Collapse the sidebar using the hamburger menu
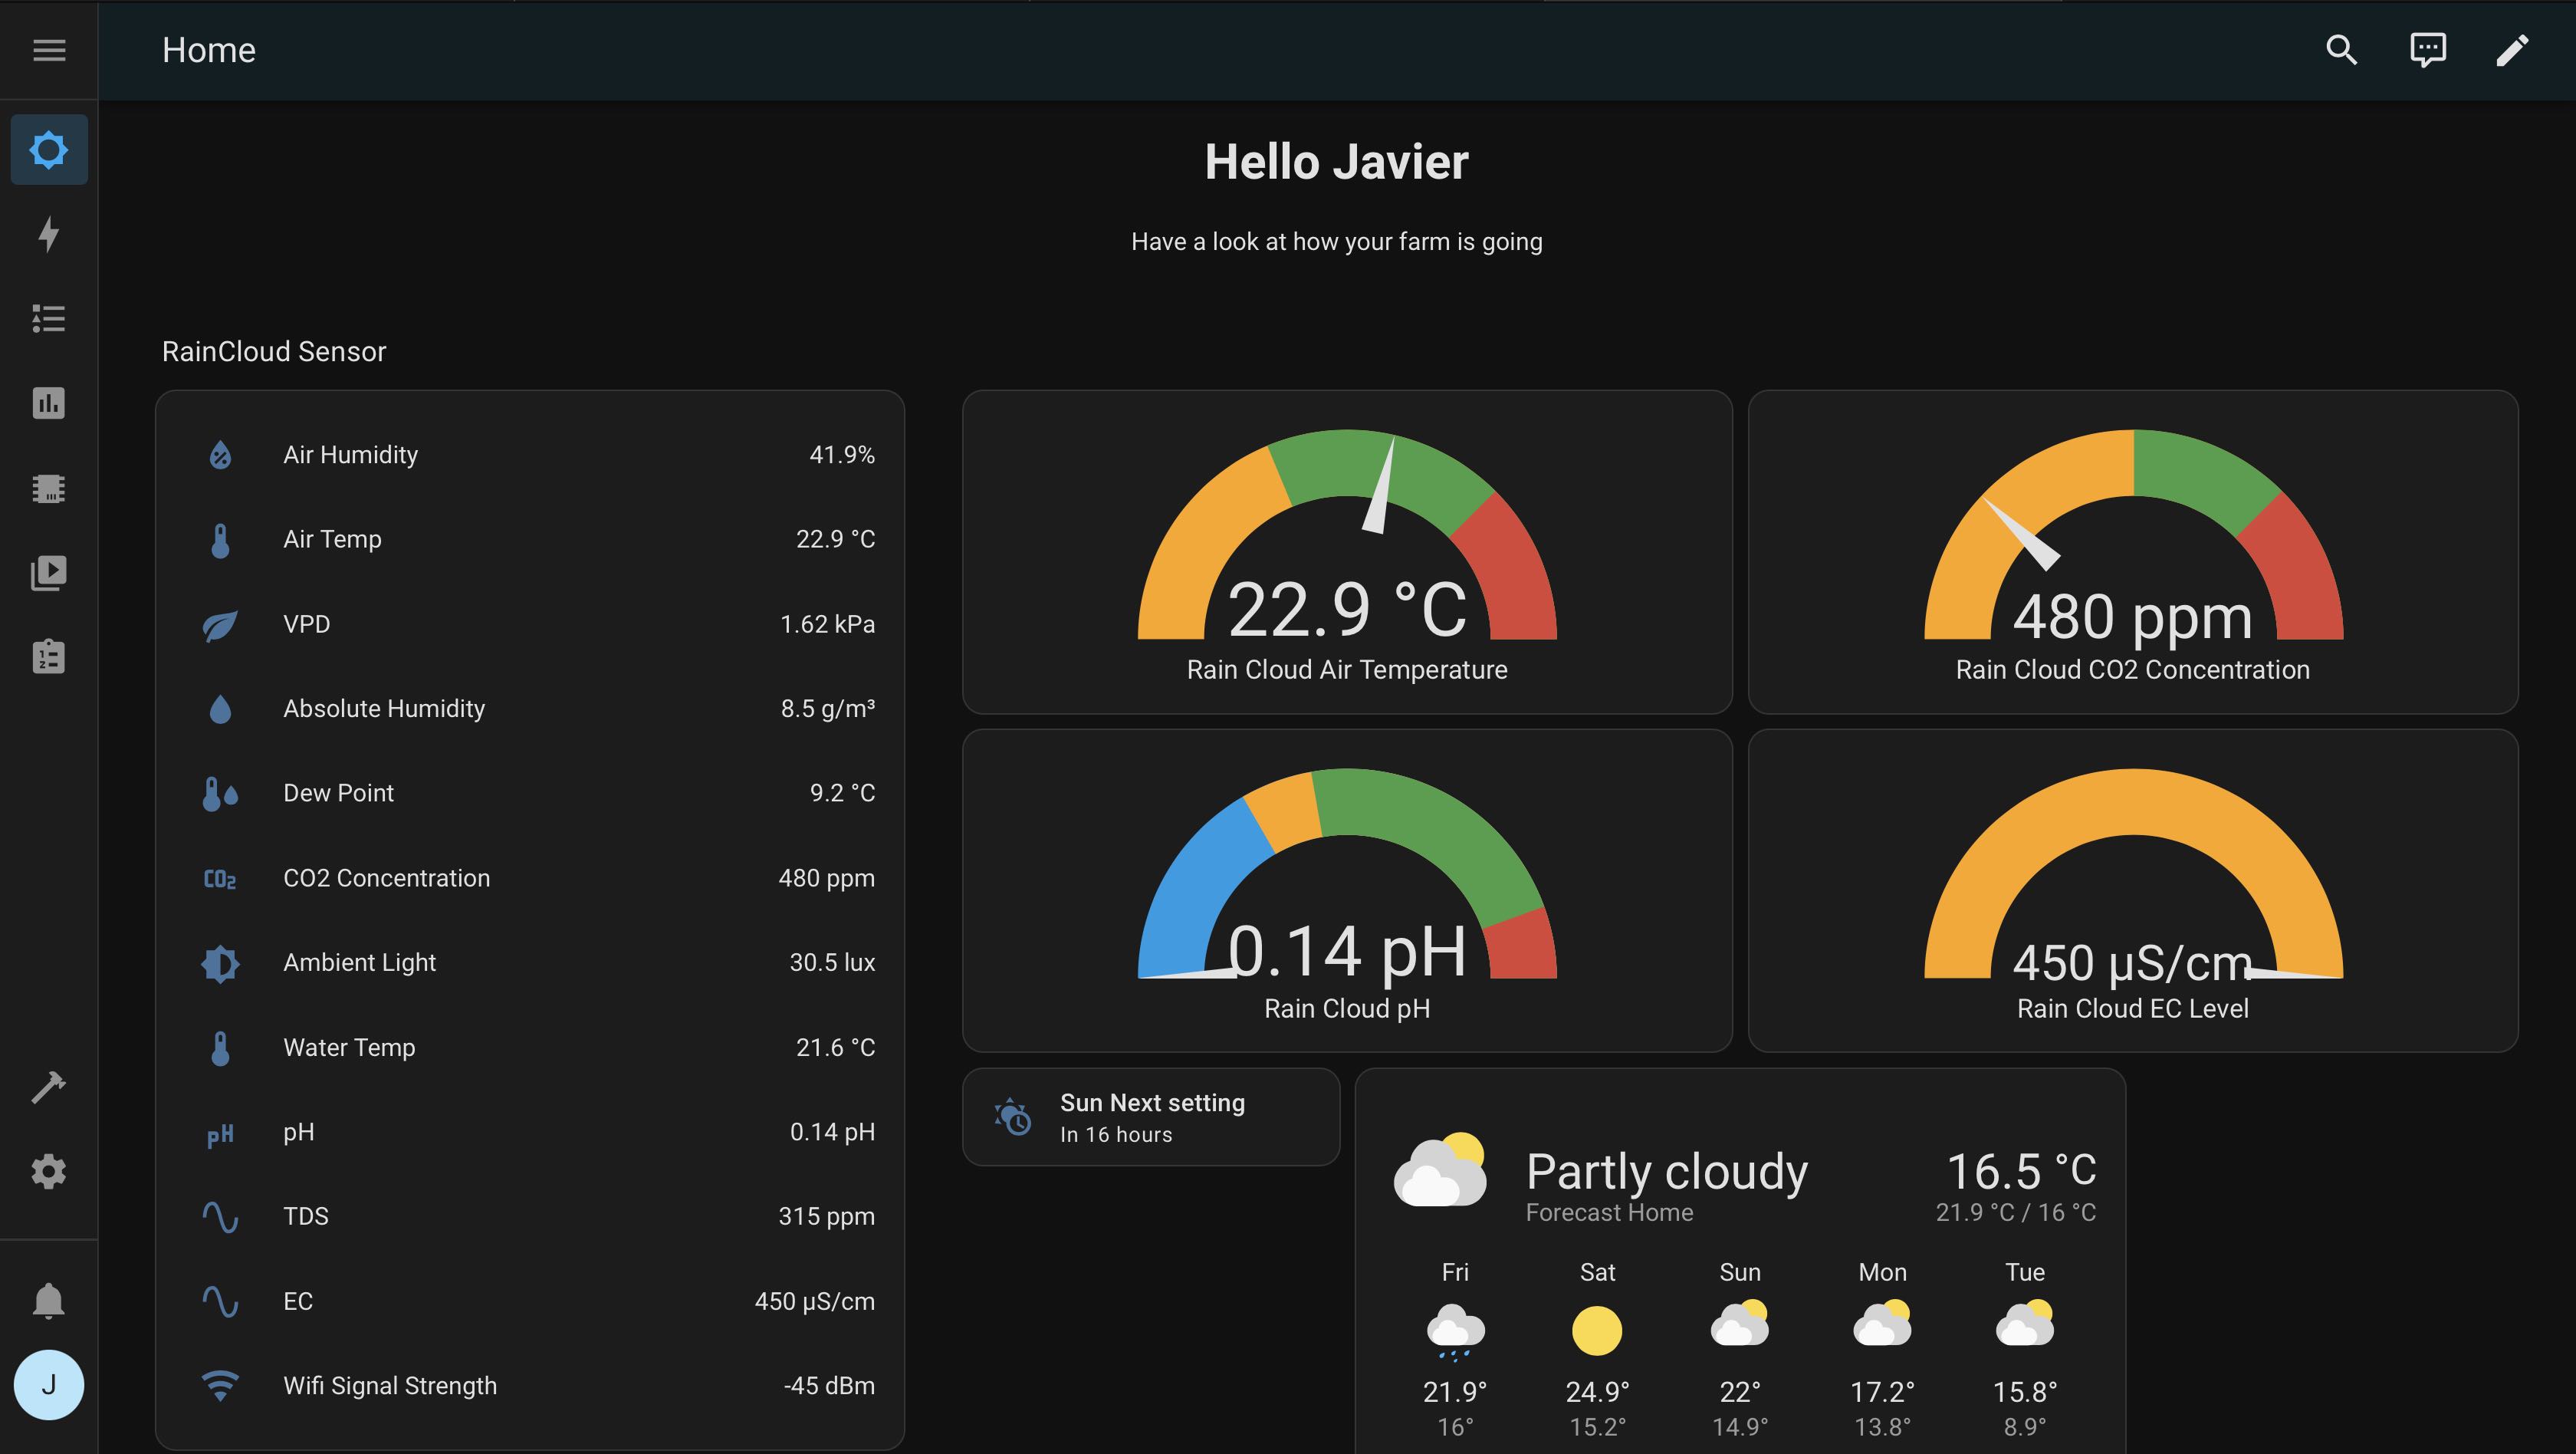This screenshot has width=2576, height=1454. (48, 49)
